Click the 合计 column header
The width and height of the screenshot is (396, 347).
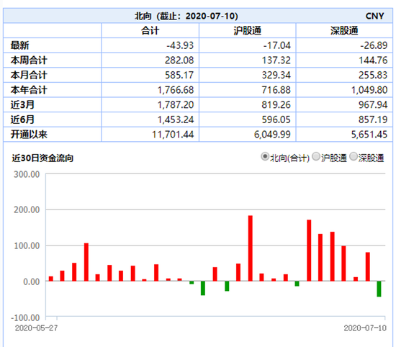[150, 30]
